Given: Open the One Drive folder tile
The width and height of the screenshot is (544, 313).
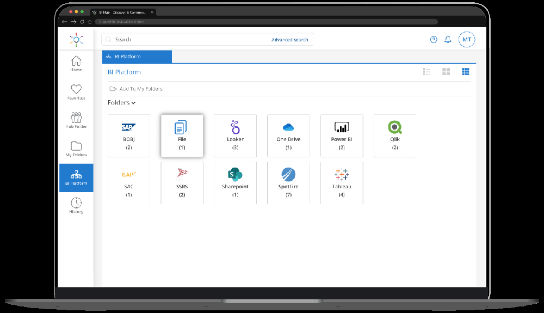Looking at the screenshot, I should (x=288, y=136).
